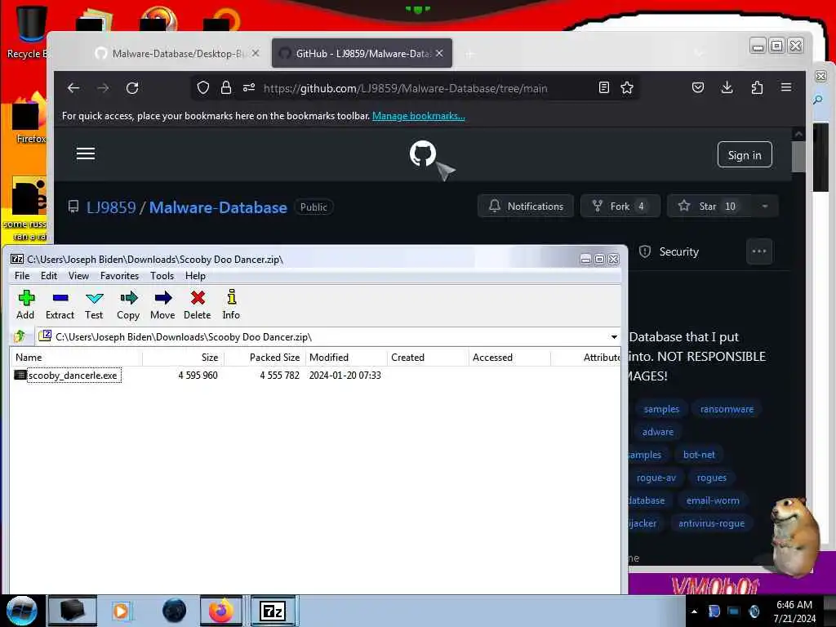Fork the repository button
Screen dimensions: 836x627
(620, 207)
